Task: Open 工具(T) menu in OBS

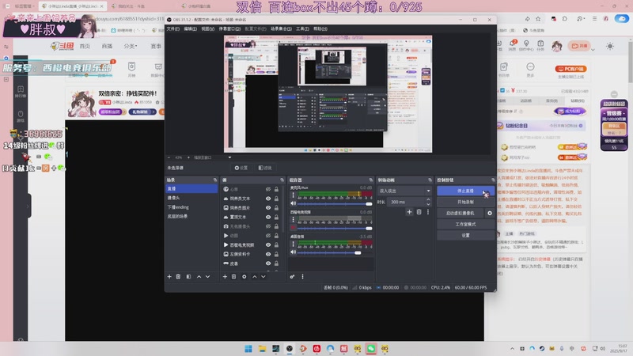Action: point(302,28)
